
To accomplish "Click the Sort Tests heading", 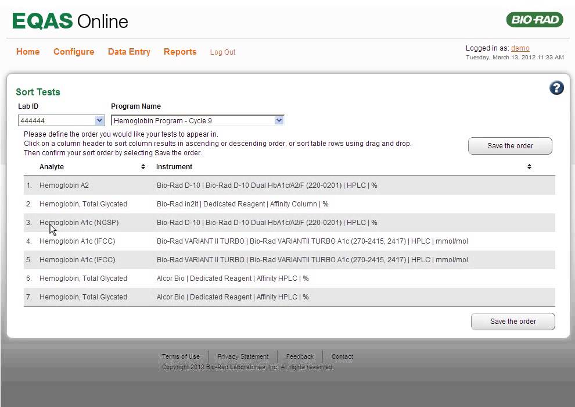I will tap(38, 92).
